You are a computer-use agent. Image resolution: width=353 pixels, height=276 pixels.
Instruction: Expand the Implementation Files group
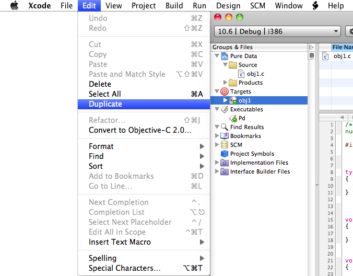[217, 162]
